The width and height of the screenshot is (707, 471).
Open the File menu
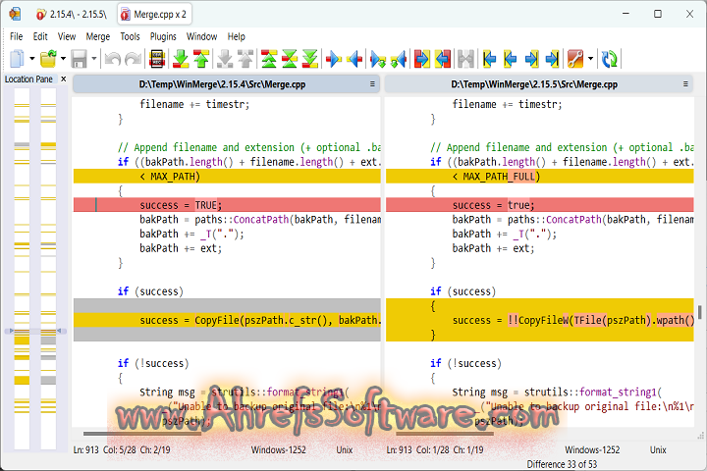tap(17, 36)
